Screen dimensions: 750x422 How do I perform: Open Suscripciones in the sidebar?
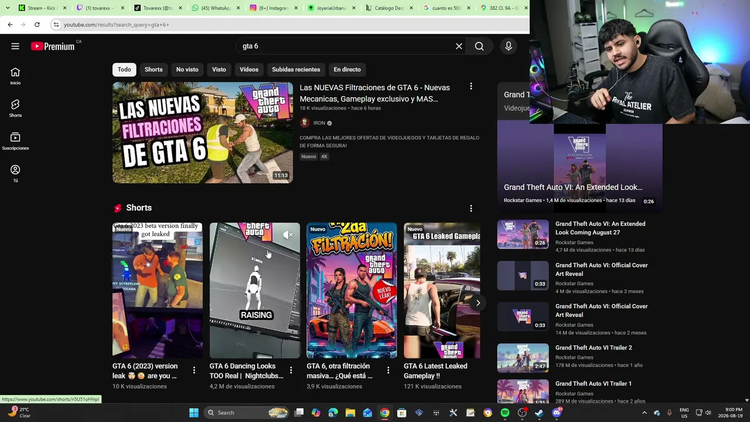(x=15, y=141)
